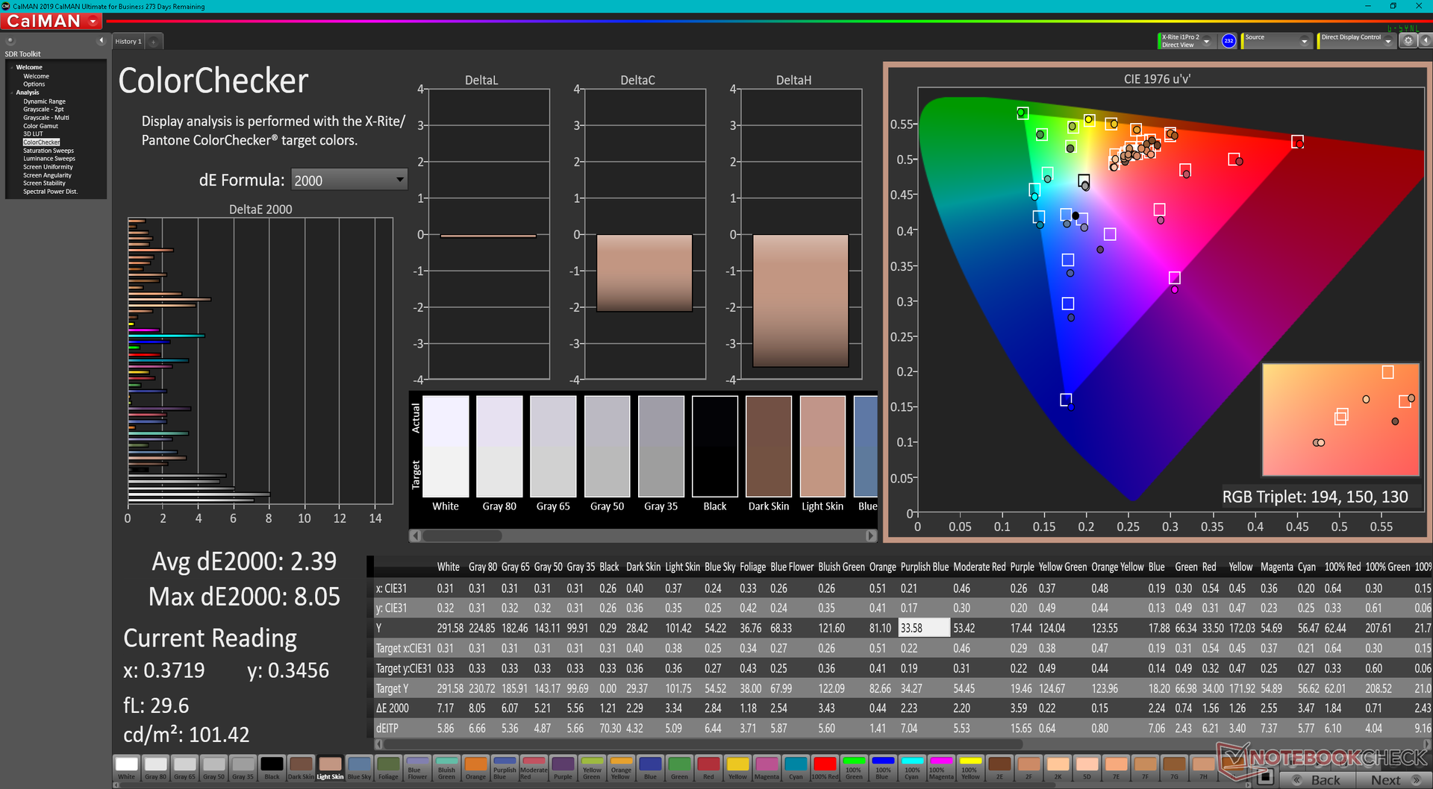Viewport: 1433px width, 789px height.
Task: Click the DeltaE 2000 bar chart
Action: pyautogui.click(x=260, y=361)
